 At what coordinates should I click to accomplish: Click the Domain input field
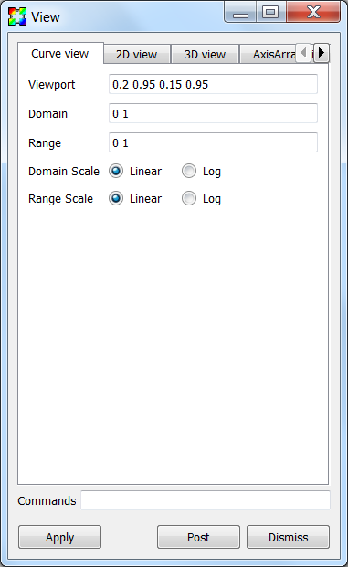coord(213,113)
